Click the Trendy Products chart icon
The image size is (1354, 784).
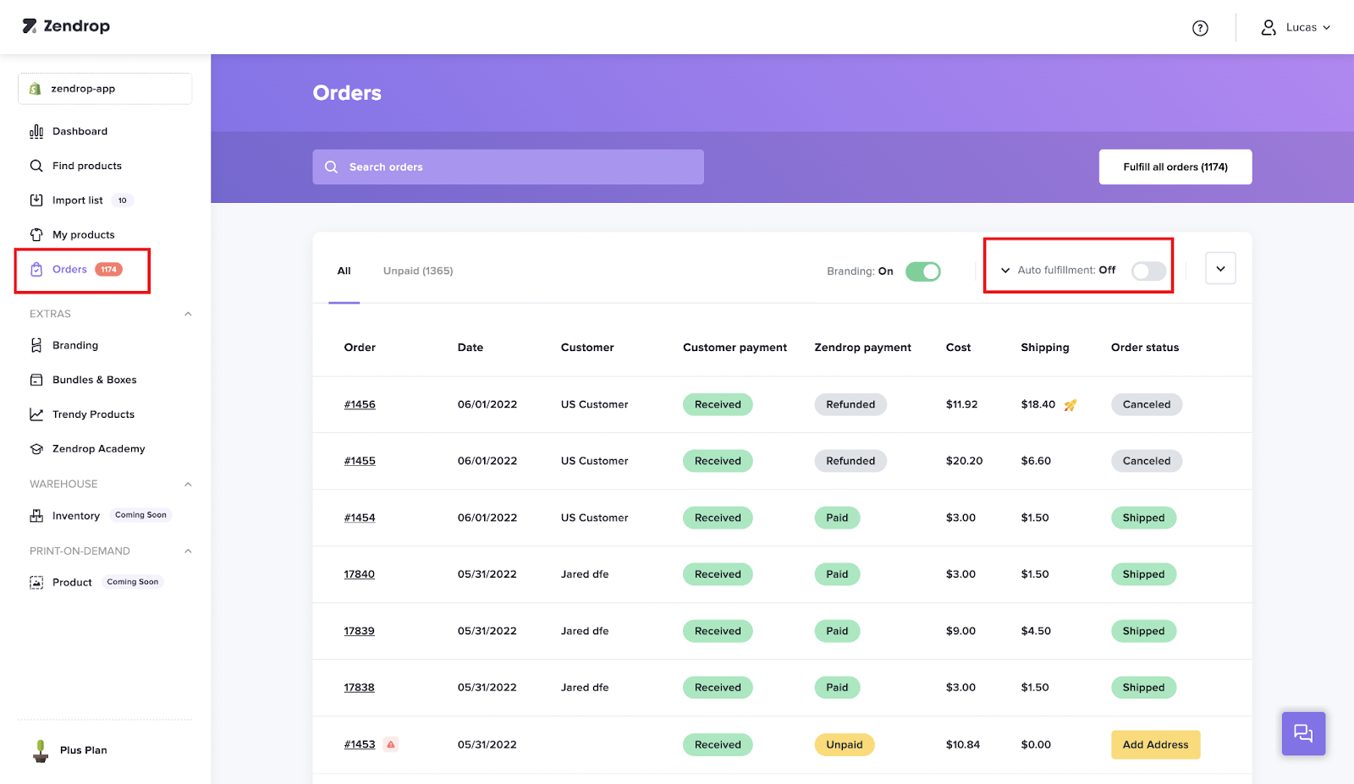coord(36,414)
